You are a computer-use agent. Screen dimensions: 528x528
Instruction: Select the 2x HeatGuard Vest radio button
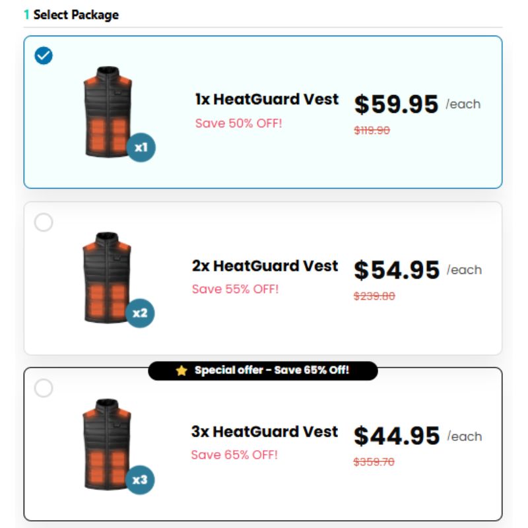[x=43, y=223]
